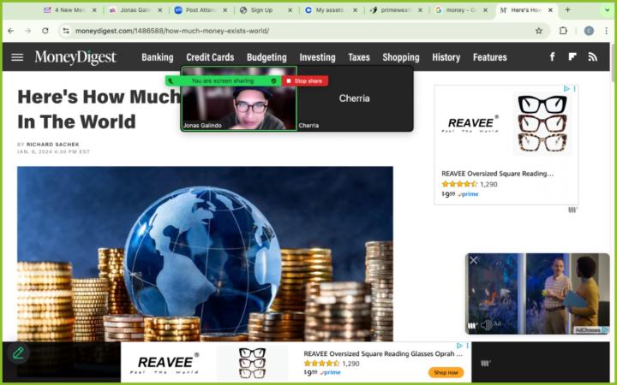The height and width of the screenshot is (385, 617).
Task: Open the Features section
Action: click(489, 57)
